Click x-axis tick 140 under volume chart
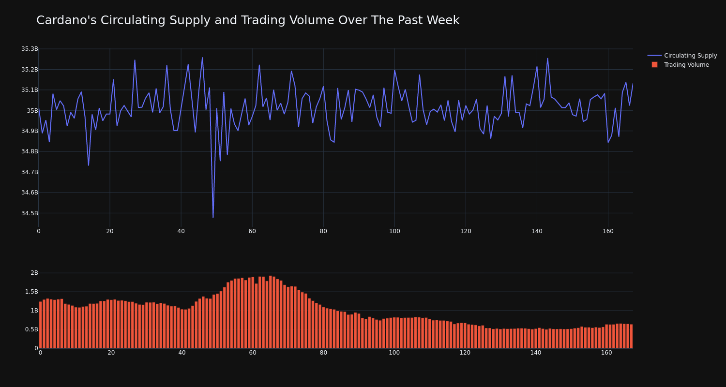 click(536, 353)
